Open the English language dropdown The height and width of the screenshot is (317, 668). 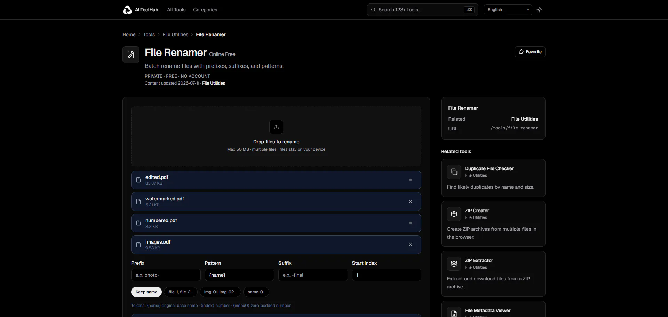[508, 10]
